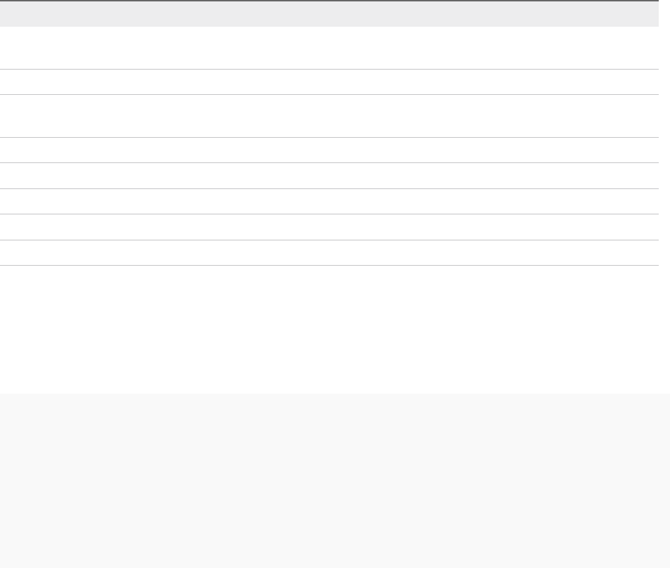670x568 pixels.
Task: Select the first tall empty table row
Action: [x=329, y=48]
